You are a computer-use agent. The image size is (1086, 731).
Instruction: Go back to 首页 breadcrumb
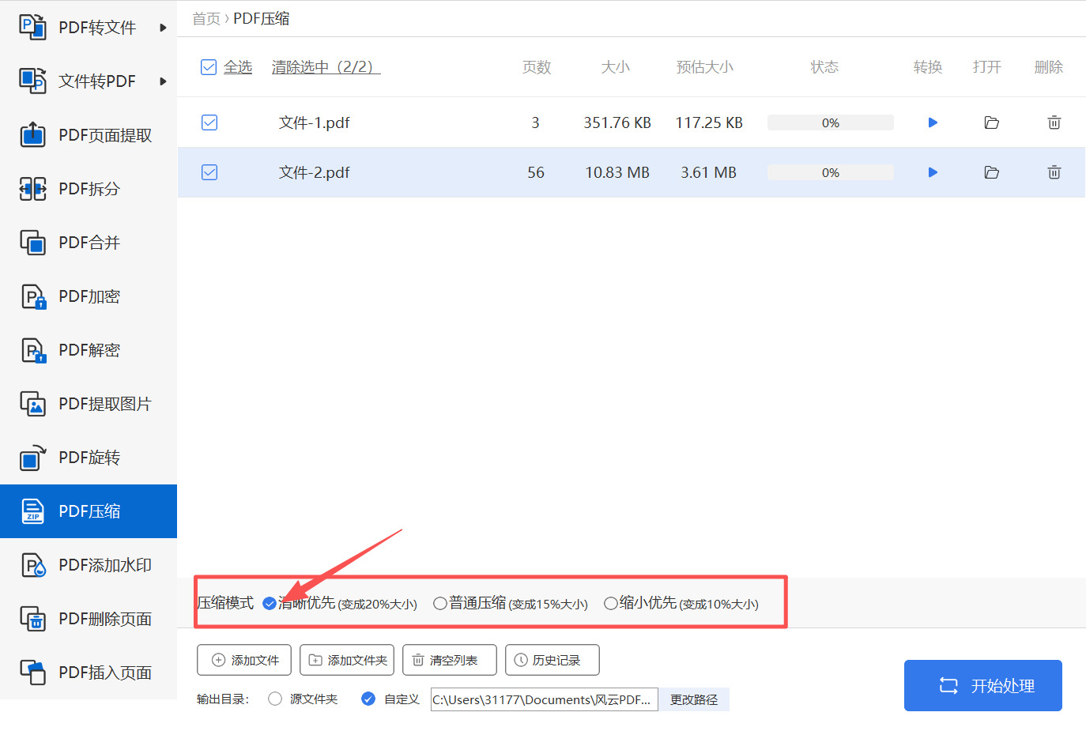point(206,17)
